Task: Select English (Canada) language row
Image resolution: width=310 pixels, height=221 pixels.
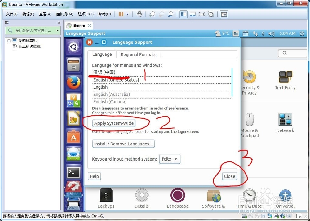Action: pyautogui.click(x=162, y=102)
